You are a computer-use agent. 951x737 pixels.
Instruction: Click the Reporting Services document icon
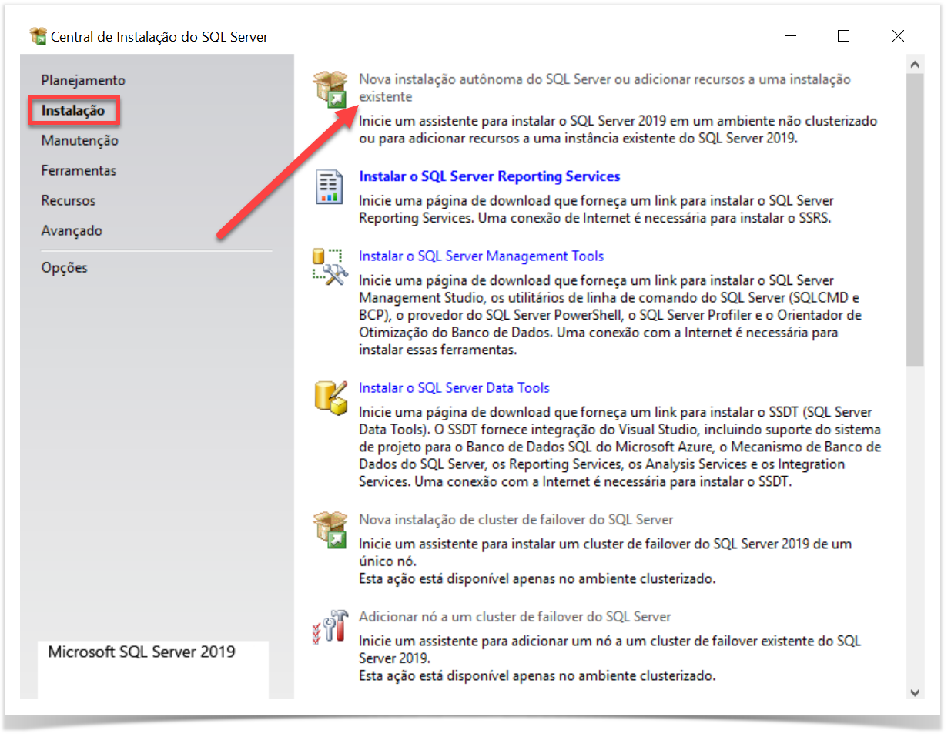pos(330,186)
